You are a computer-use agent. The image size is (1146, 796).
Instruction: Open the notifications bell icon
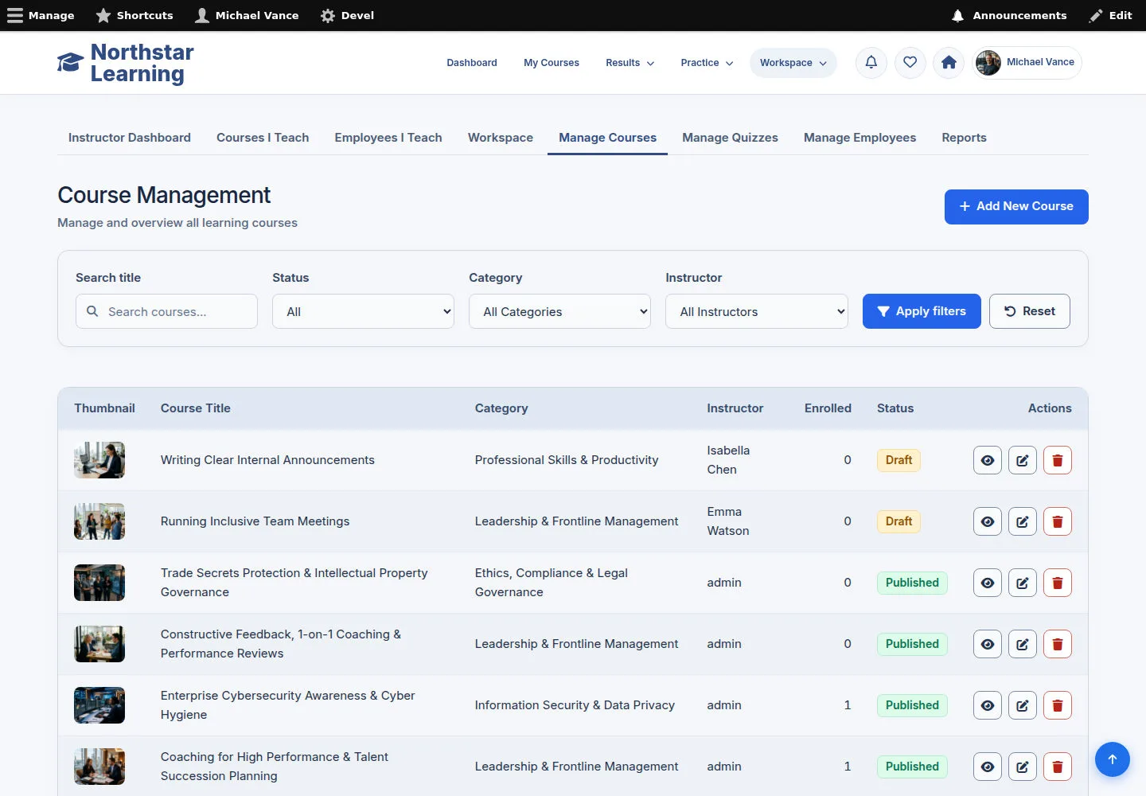tap(871, 62)
